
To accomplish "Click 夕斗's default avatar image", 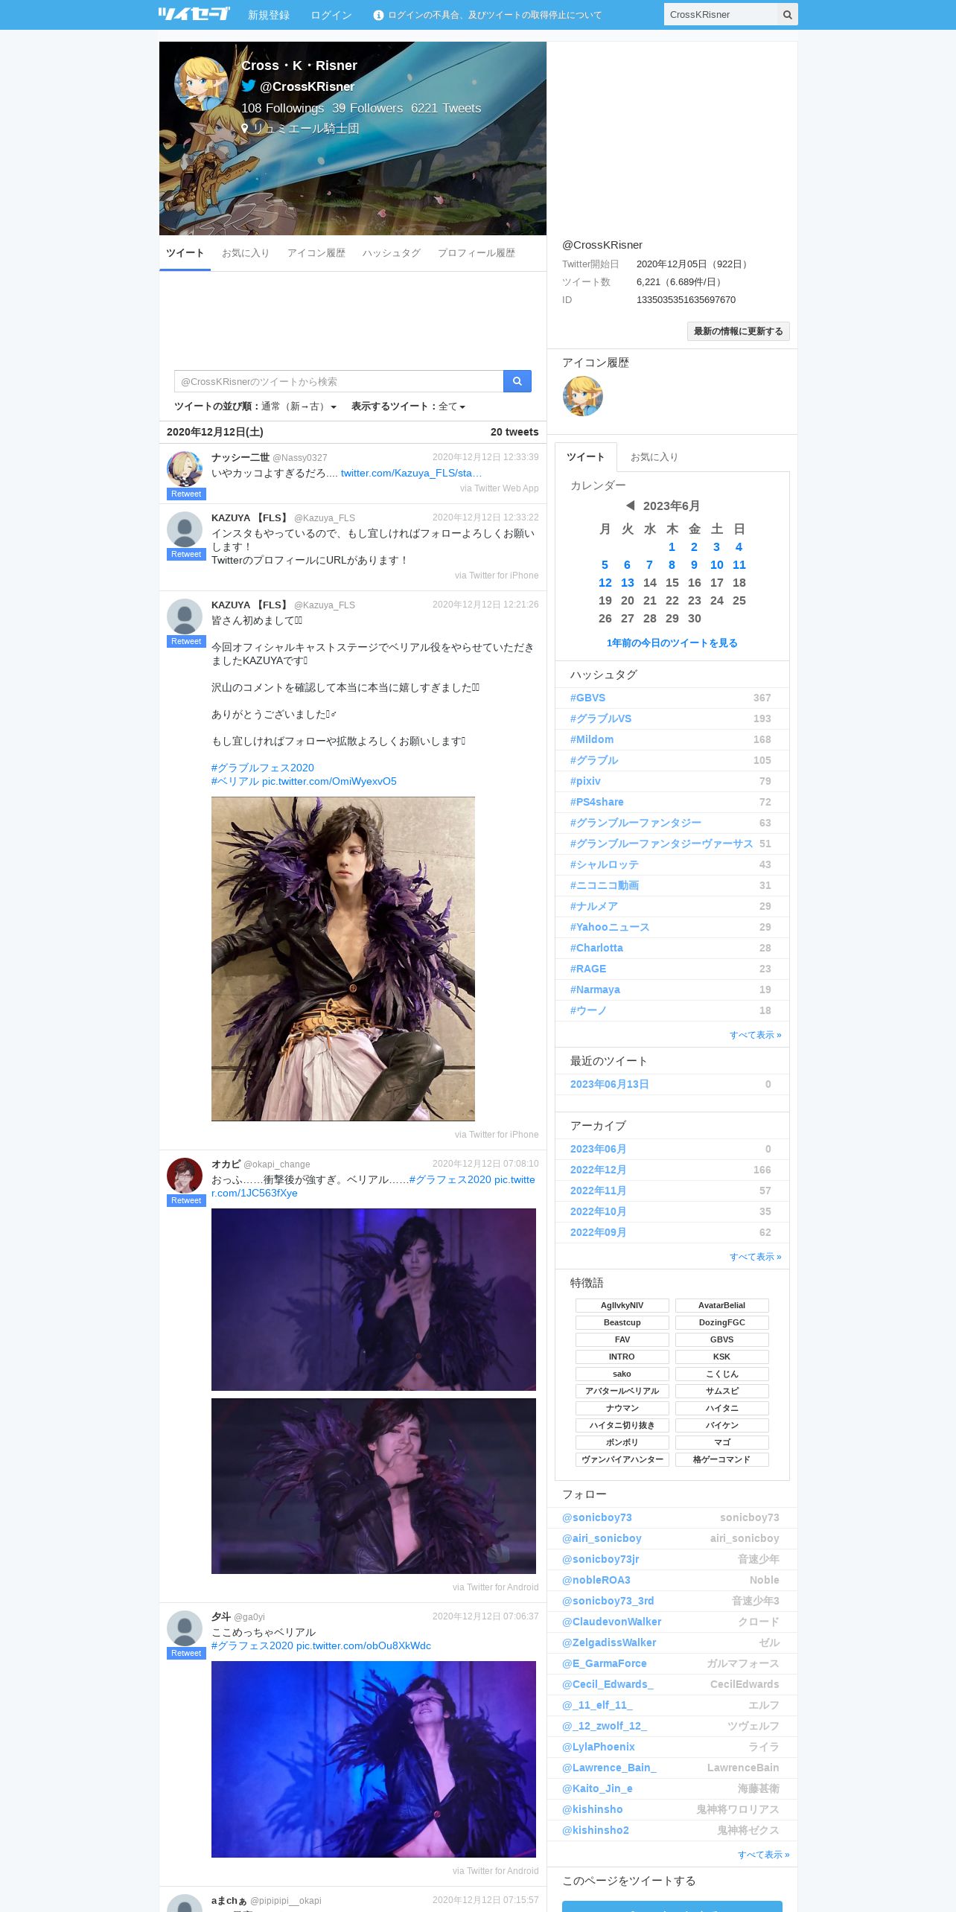I will coord(185,1628).
